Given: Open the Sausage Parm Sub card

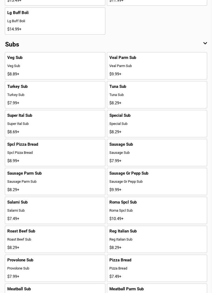Looking at the screenshot, I should click(55, 181).
